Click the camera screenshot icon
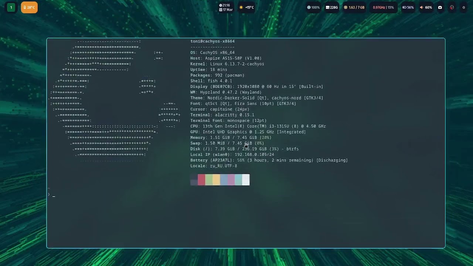 point(440,7)
